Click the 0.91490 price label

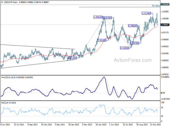click(72, 58)
